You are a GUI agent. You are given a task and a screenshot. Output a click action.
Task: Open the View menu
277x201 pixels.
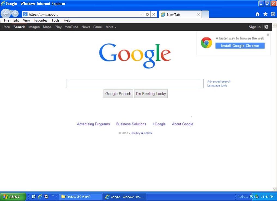[x=26, y=20]
